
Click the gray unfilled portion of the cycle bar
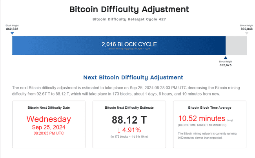click(236, 45)
